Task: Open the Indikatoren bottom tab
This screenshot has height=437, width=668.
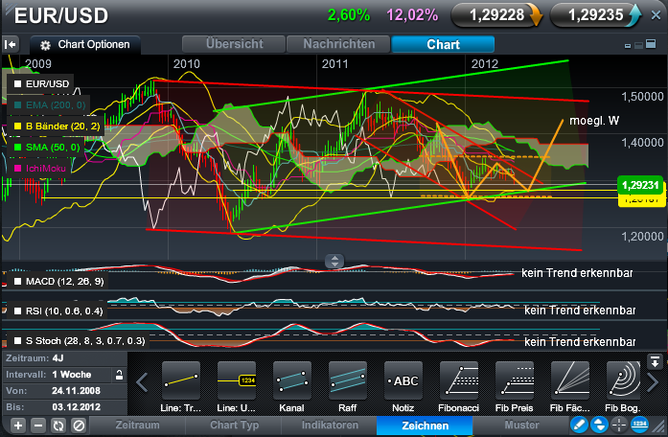Action: point(330,425)
